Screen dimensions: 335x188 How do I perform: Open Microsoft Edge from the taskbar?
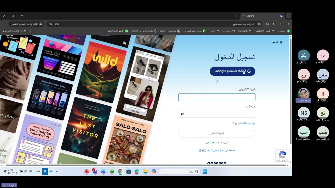(137, 172)
